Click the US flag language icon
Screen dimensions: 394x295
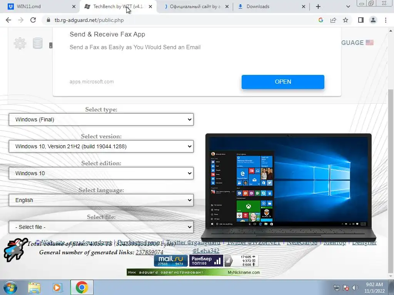point(369,42)
